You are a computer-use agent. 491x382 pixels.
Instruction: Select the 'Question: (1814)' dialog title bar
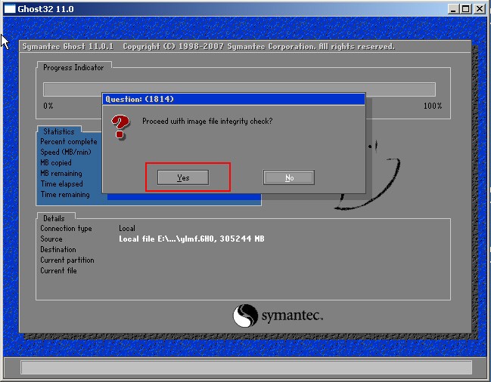[234, 99]
